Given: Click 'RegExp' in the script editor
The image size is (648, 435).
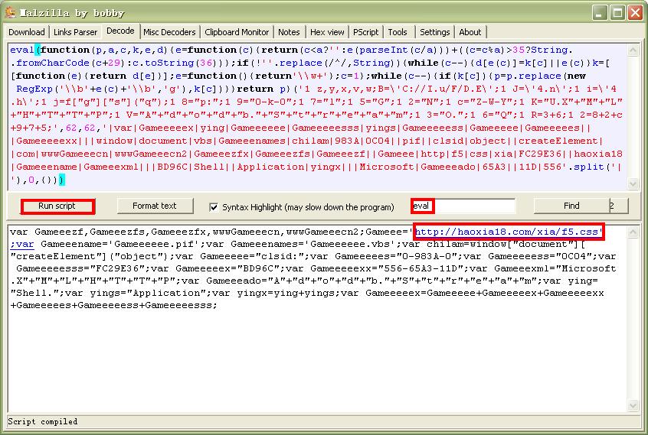Looking at the screenshot, I should tap(34, 89).
